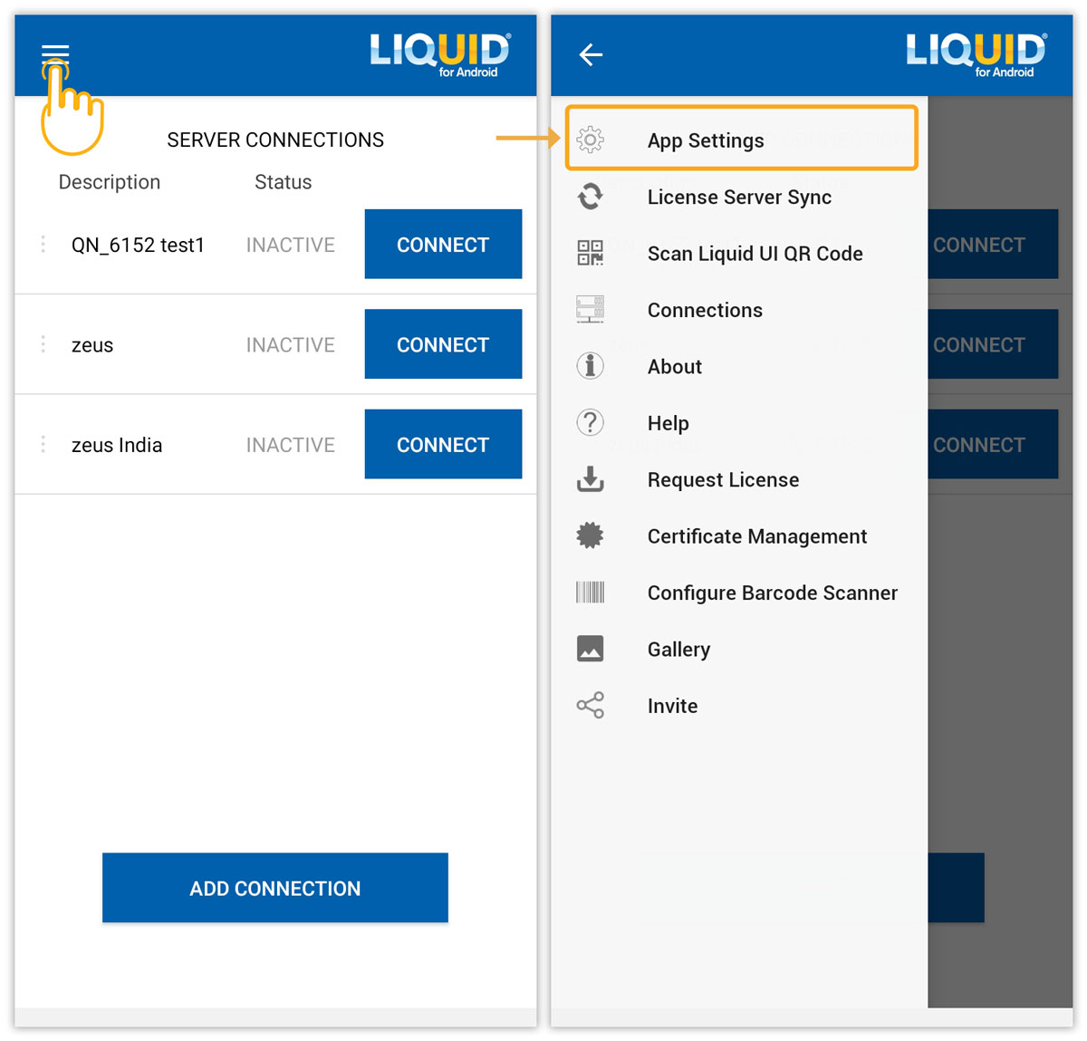1087x1041 pixels.
Task: Click the License Server Sync icon
Action: tap(591, 197)
